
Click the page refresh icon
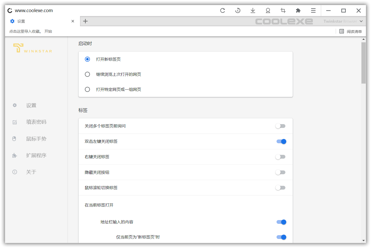coord(223,11)
